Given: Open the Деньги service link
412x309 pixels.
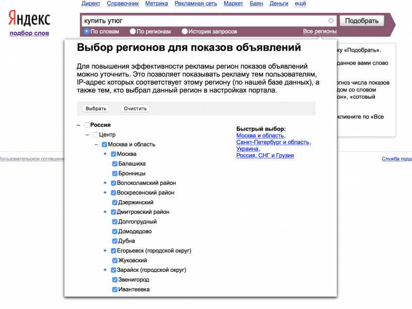Looking at the screenshot, I should [279, 4].
